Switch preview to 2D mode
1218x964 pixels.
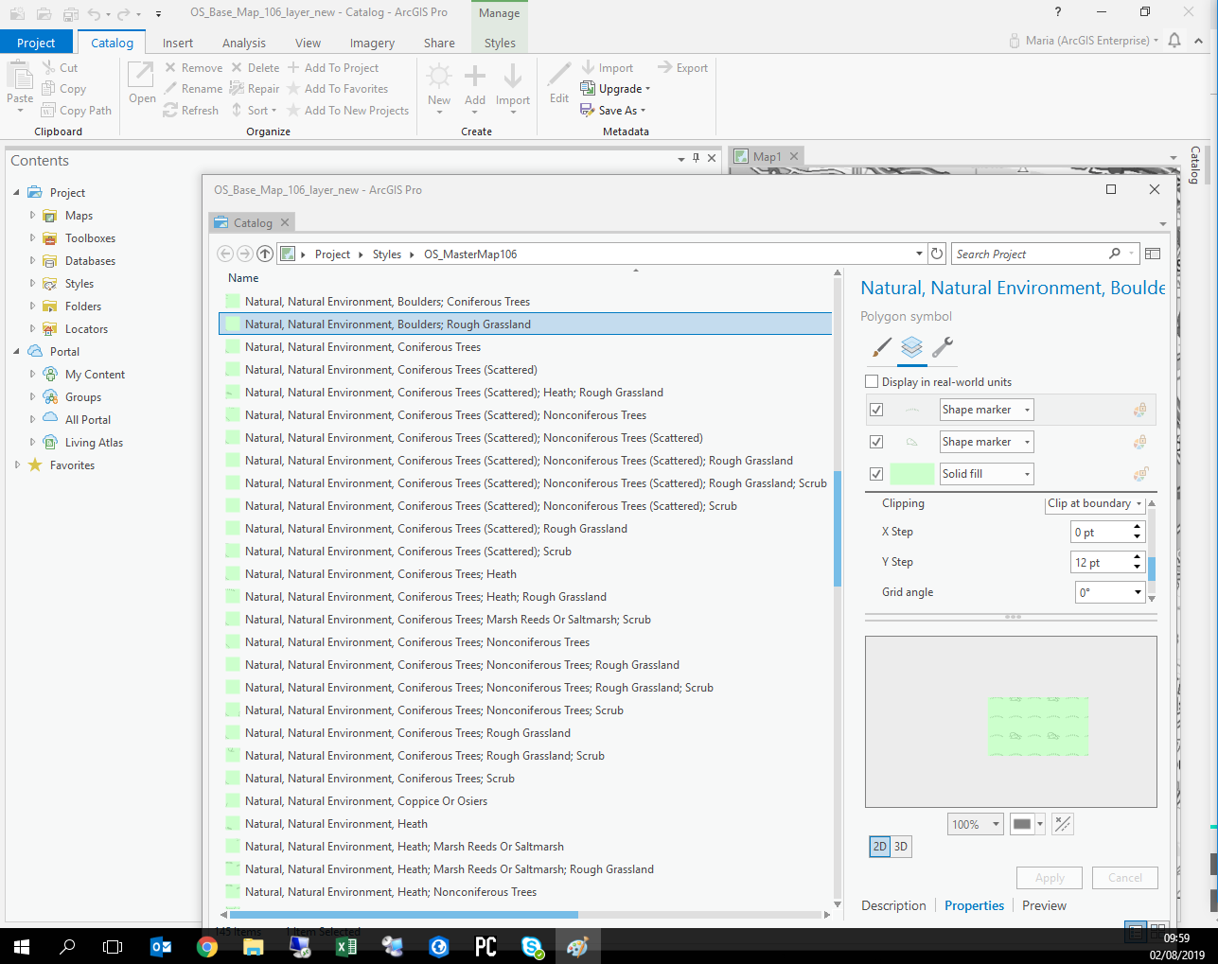click(x=879, y=847)
